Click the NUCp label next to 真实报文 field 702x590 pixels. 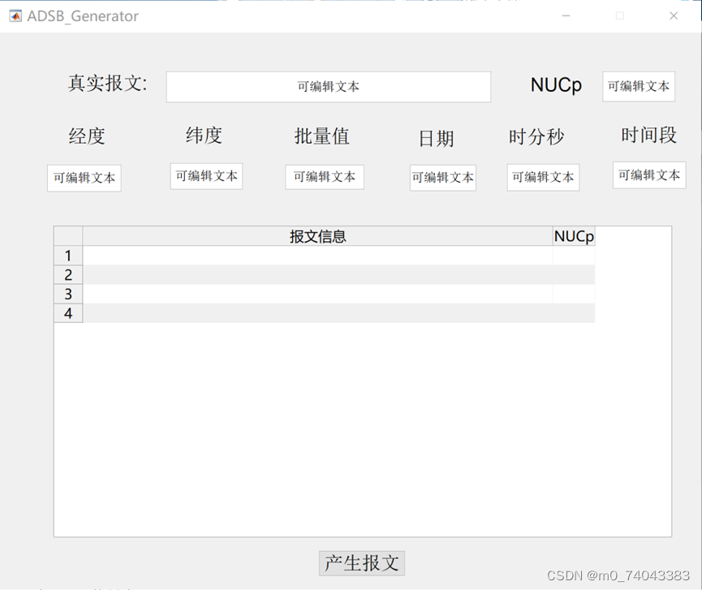point(557,84)
